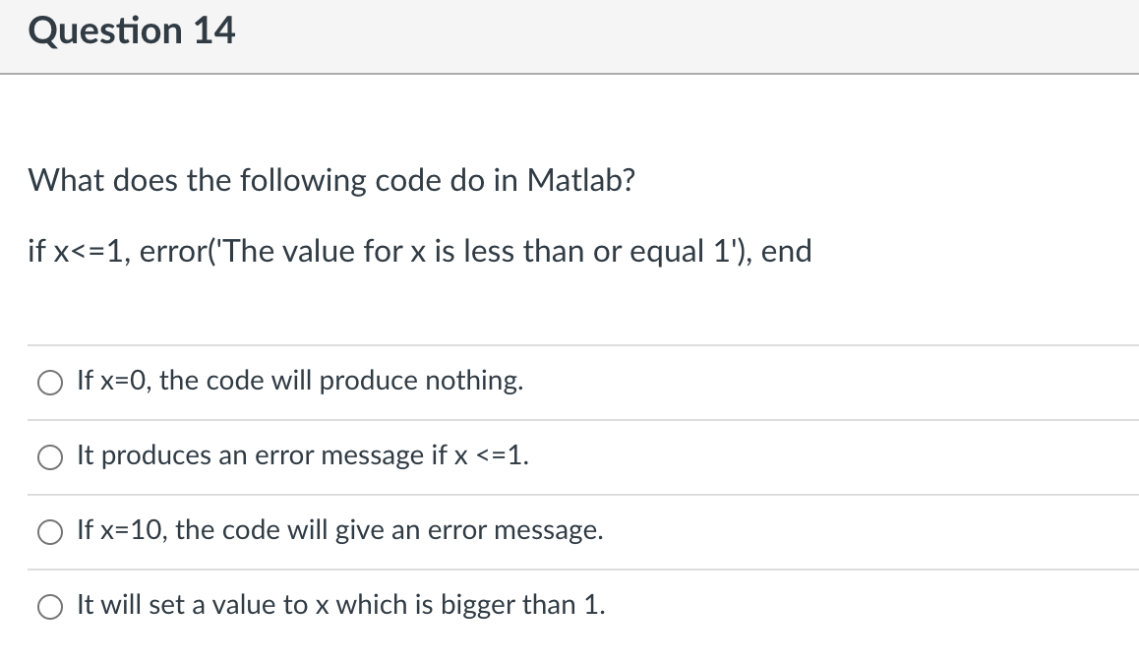Click the 'error(' function call in code

coord(178,251)
